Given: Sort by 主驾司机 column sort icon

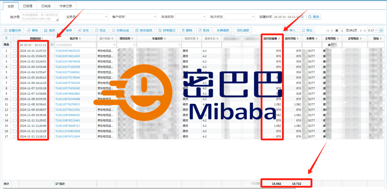Looking at the screenshot, I should [x=338, y=39].
